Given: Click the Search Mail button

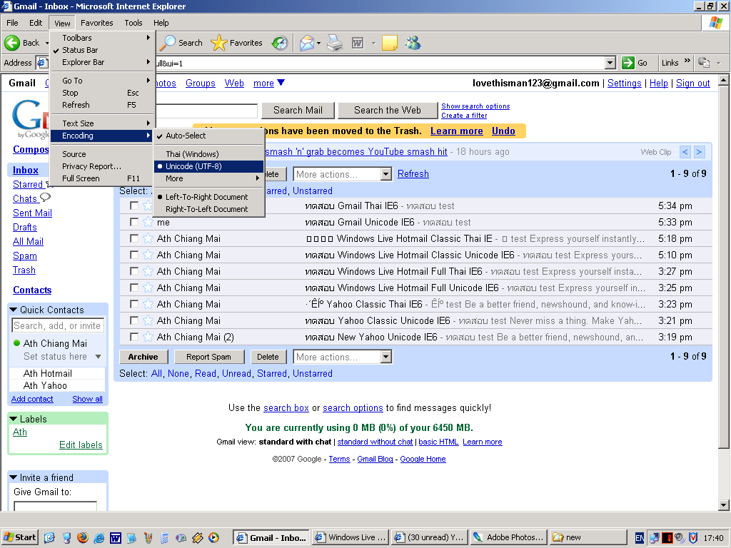Looking at the screenshot, I should [298, 111].
